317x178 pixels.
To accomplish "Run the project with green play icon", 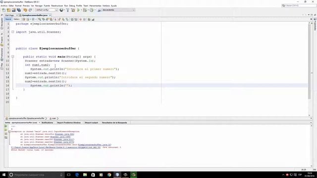I will point(78,10).
